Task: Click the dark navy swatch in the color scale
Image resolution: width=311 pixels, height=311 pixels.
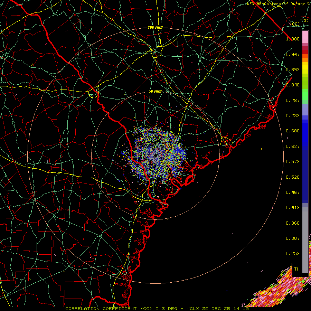Action: [305, 175]
